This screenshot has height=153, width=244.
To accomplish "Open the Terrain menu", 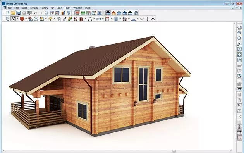I will pyautogui.click(x=34, y=8).
